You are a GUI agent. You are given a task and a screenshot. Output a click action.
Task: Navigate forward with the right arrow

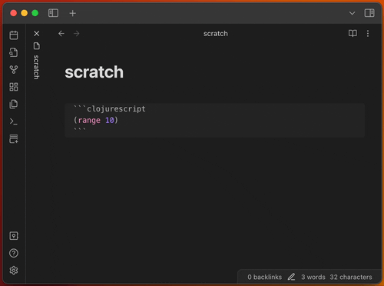coord(77,34)
